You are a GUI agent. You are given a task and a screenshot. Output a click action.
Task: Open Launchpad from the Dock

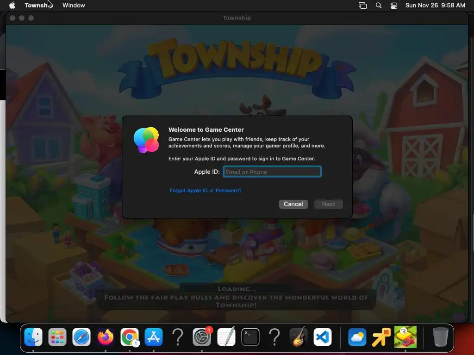point(57,337)
